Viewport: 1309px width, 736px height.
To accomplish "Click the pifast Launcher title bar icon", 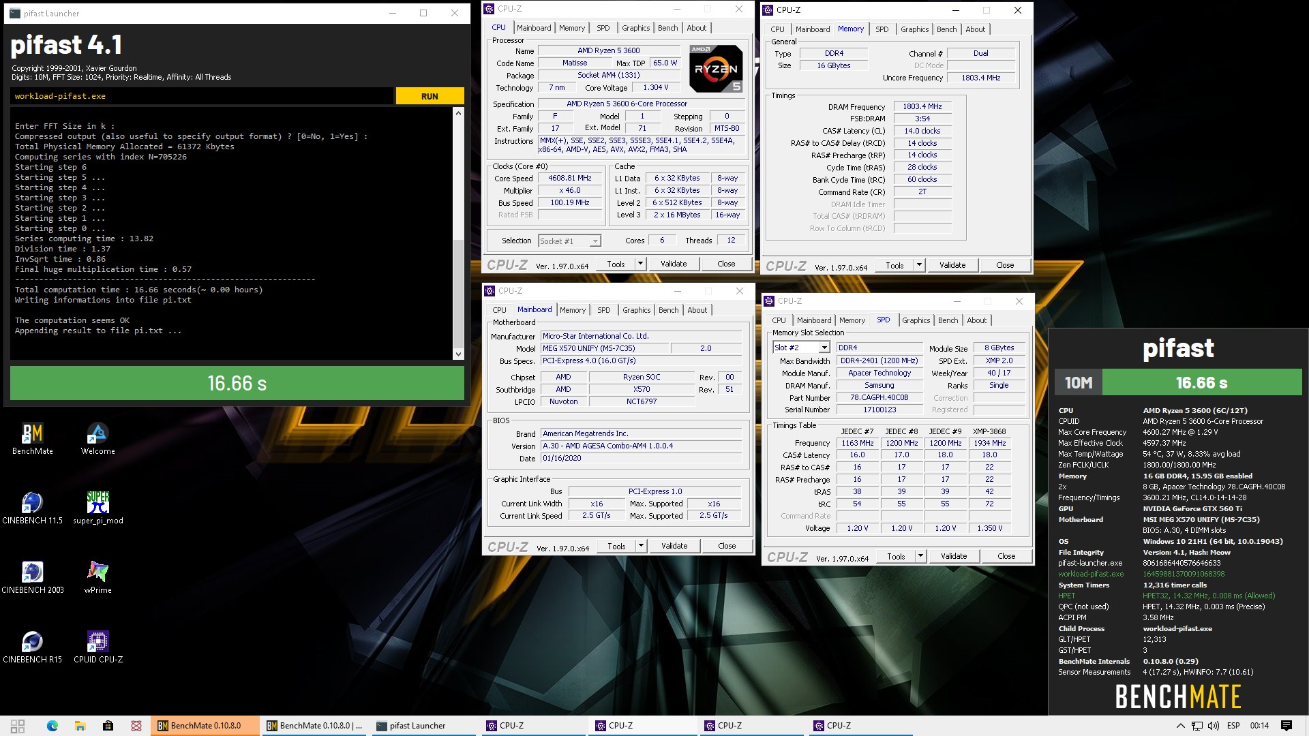I will (x=15, y=13).
